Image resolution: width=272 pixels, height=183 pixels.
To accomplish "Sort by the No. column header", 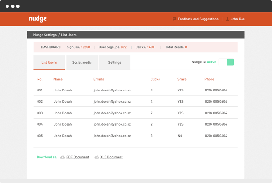I will point(40,79).
